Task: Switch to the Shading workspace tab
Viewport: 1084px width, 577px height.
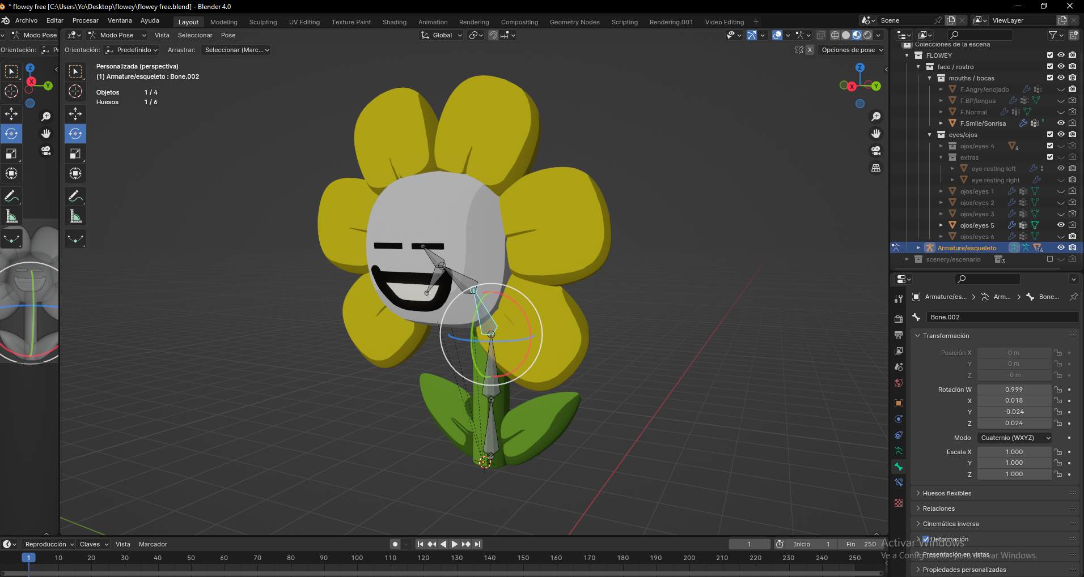Action: click(x=395, y=22)
